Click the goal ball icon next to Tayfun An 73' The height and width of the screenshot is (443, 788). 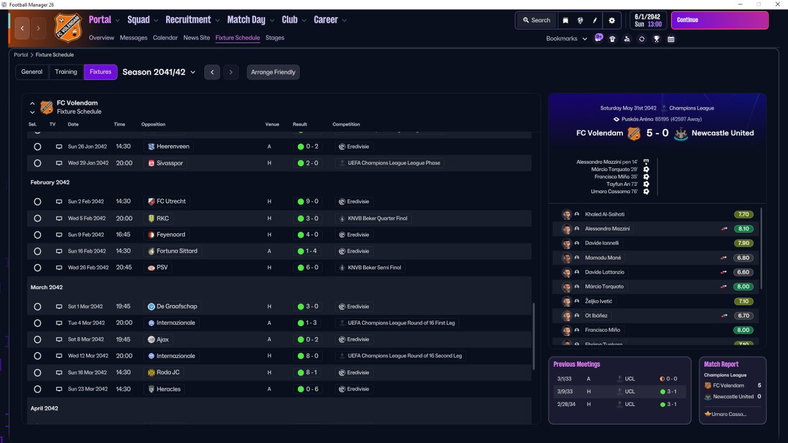coord(646,184)
